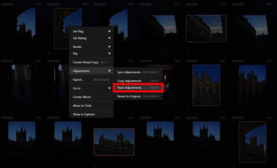Open the Flip submenu
The image size is (277, 168).
coord(91,53)
